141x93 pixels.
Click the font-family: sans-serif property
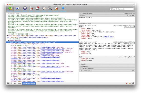(x=91, y=30)
